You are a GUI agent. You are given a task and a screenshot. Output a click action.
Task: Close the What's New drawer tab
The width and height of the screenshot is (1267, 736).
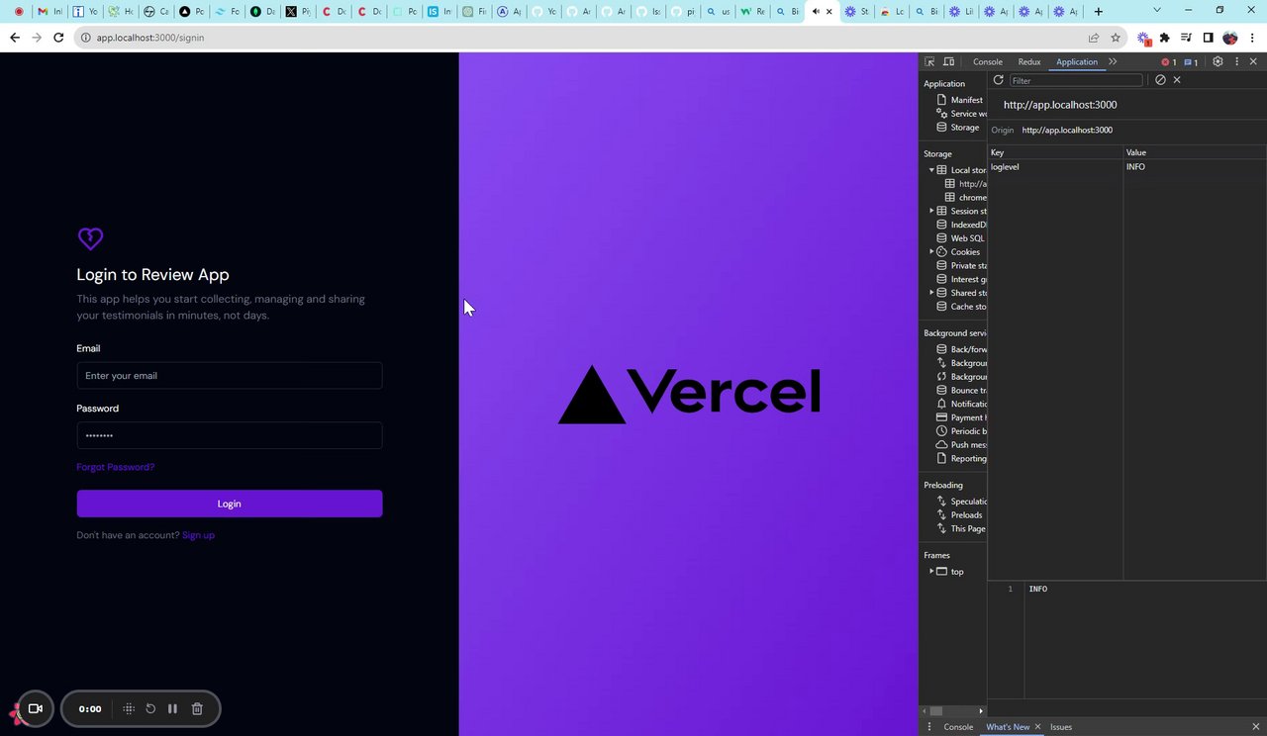[1037, 727]
